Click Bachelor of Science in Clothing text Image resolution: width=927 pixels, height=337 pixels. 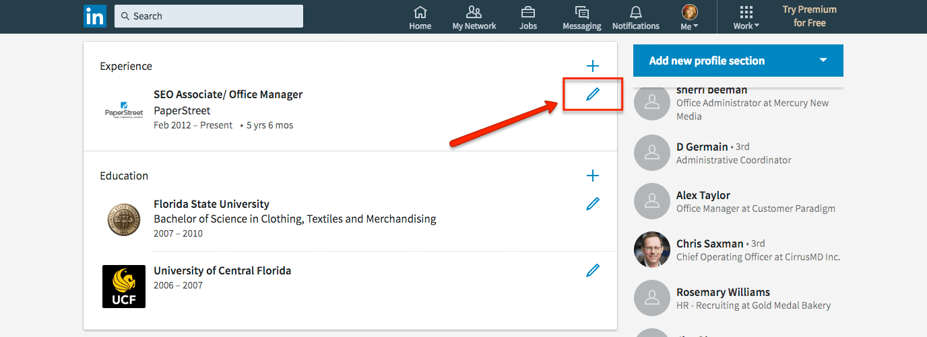click(x=295, y=219)
